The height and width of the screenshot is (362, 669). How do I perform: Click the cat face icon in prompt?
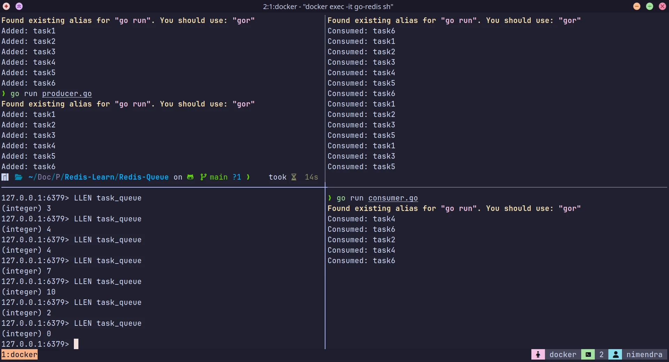(x=190, y=177)
